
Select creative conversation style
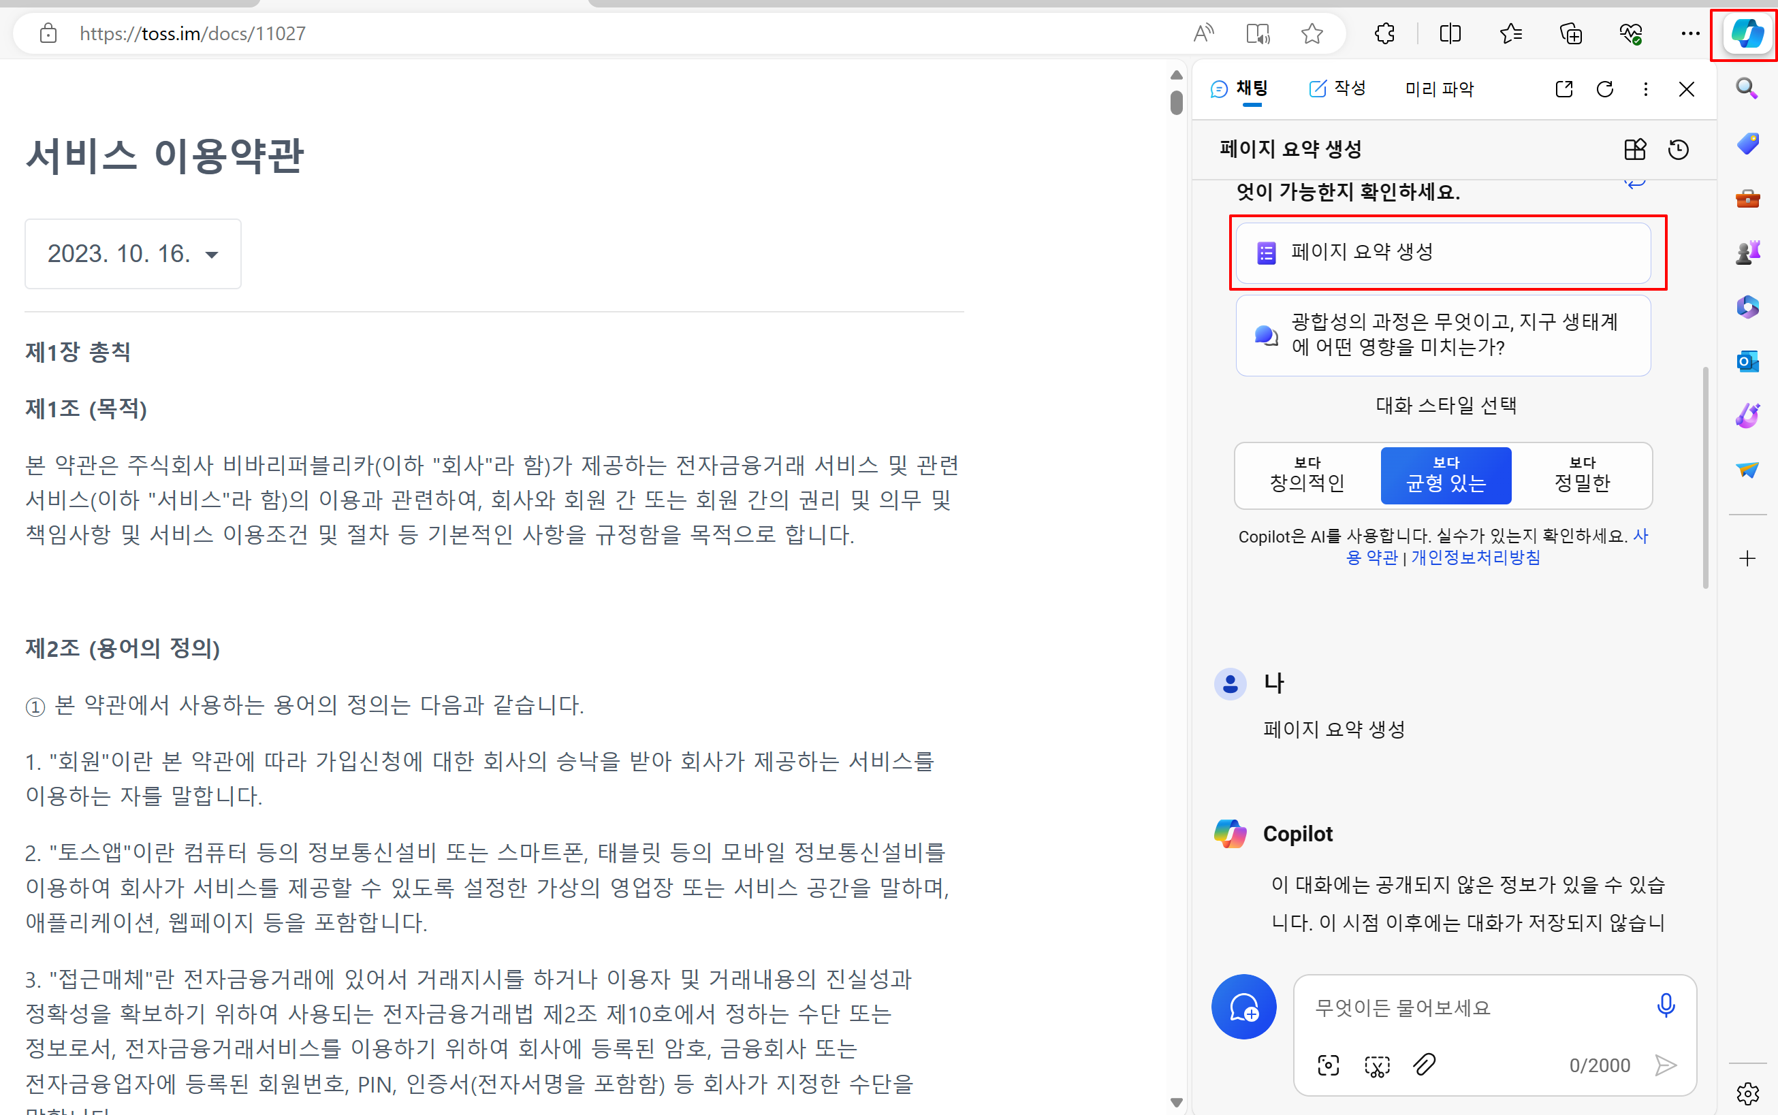tap(1307, 475)
